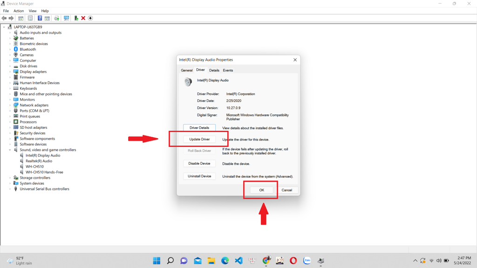Click Cancel in the properties dialog
This screenshot has height=268, width=477.
pyautogui.click(x=286, y=190)
